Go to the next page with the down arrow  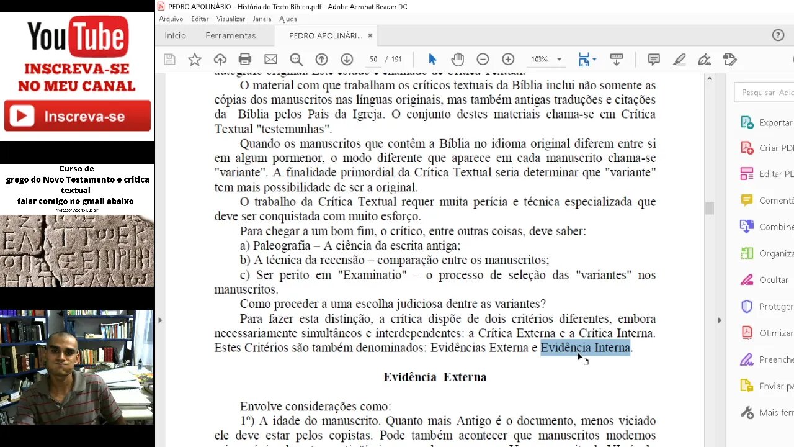(x=347, y=60)
